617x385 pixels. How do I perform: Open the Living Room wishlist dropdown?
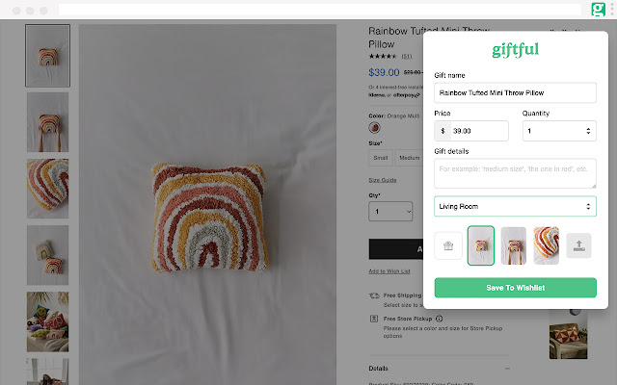coord(515,206)
